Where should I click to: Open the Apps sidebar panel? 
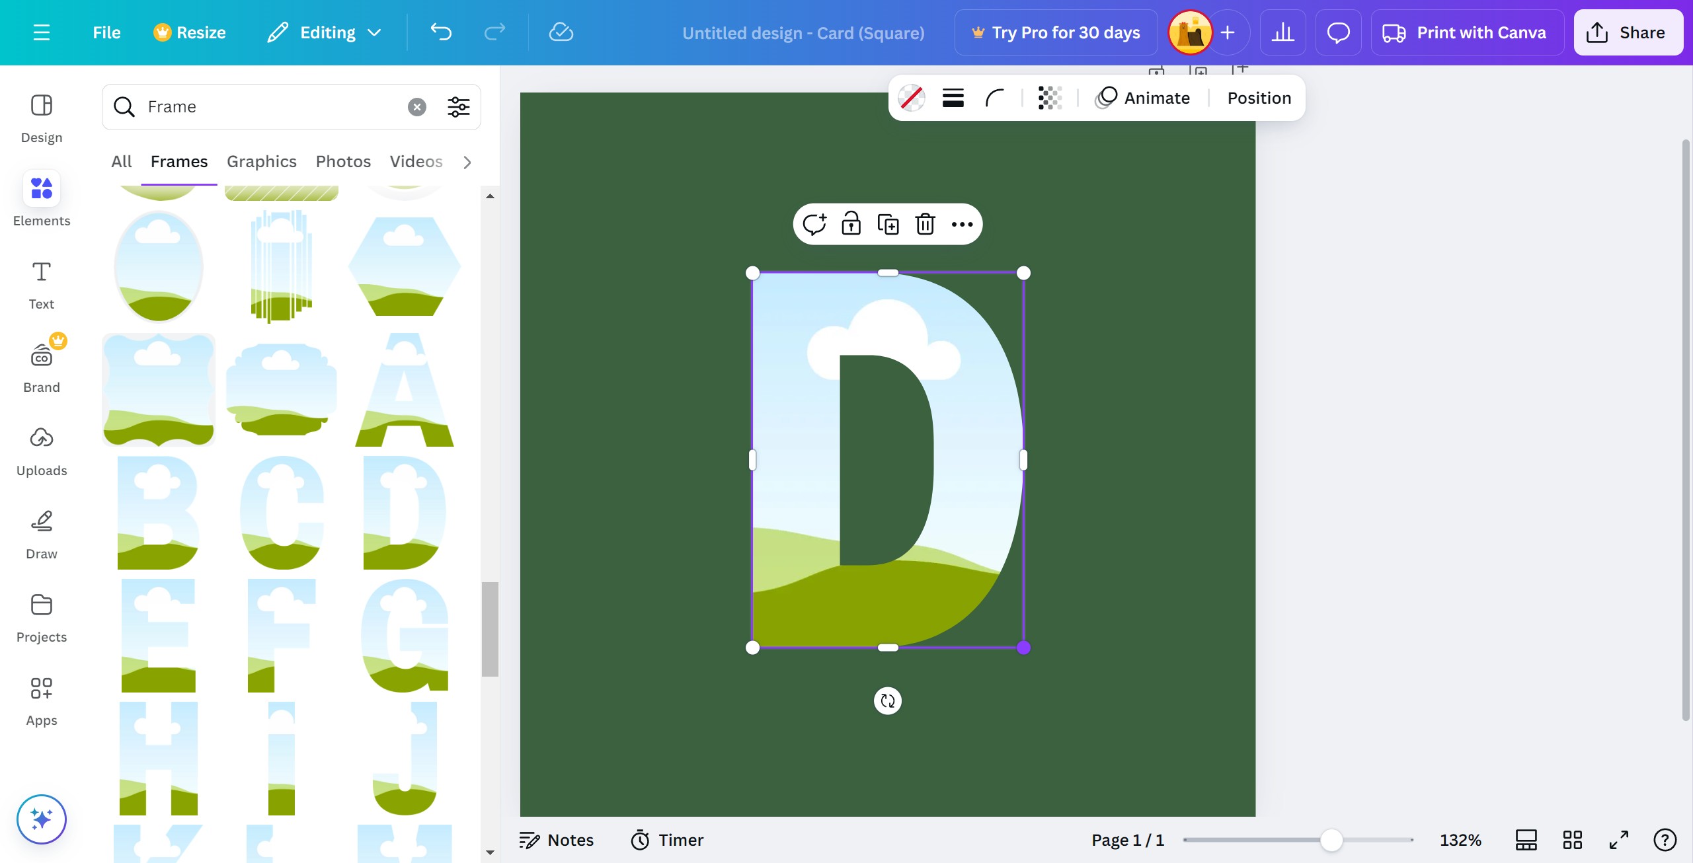tap(42, 701)
